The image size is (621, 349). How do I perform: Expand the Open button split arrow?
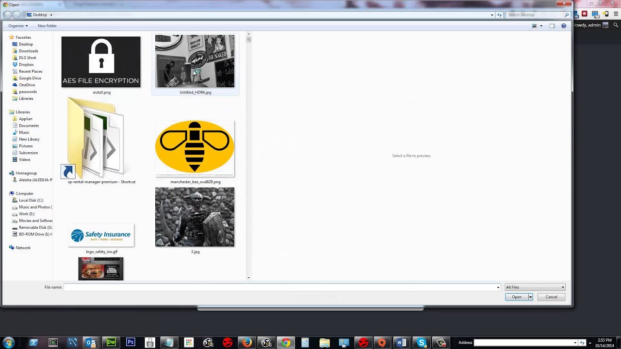[x=530, y=297]
